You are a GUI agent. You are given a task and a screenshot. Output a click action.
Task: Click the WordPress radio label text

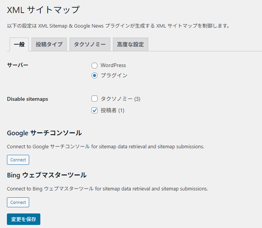point(113,66)
